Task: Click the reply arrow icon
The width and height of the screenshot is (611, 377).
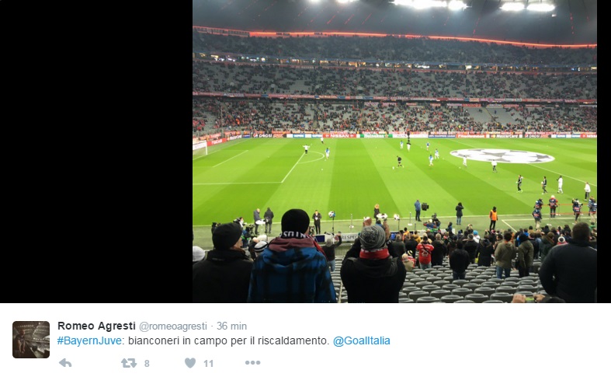Action: 65,363
